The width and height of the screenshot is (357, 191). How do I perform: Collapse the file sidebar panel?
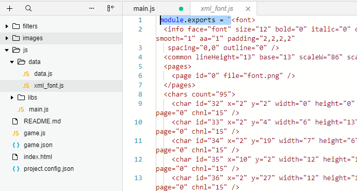coord(111,8)
